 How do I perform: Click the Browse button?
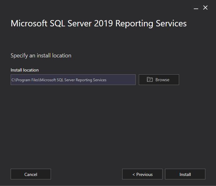[x=159, y=80]
